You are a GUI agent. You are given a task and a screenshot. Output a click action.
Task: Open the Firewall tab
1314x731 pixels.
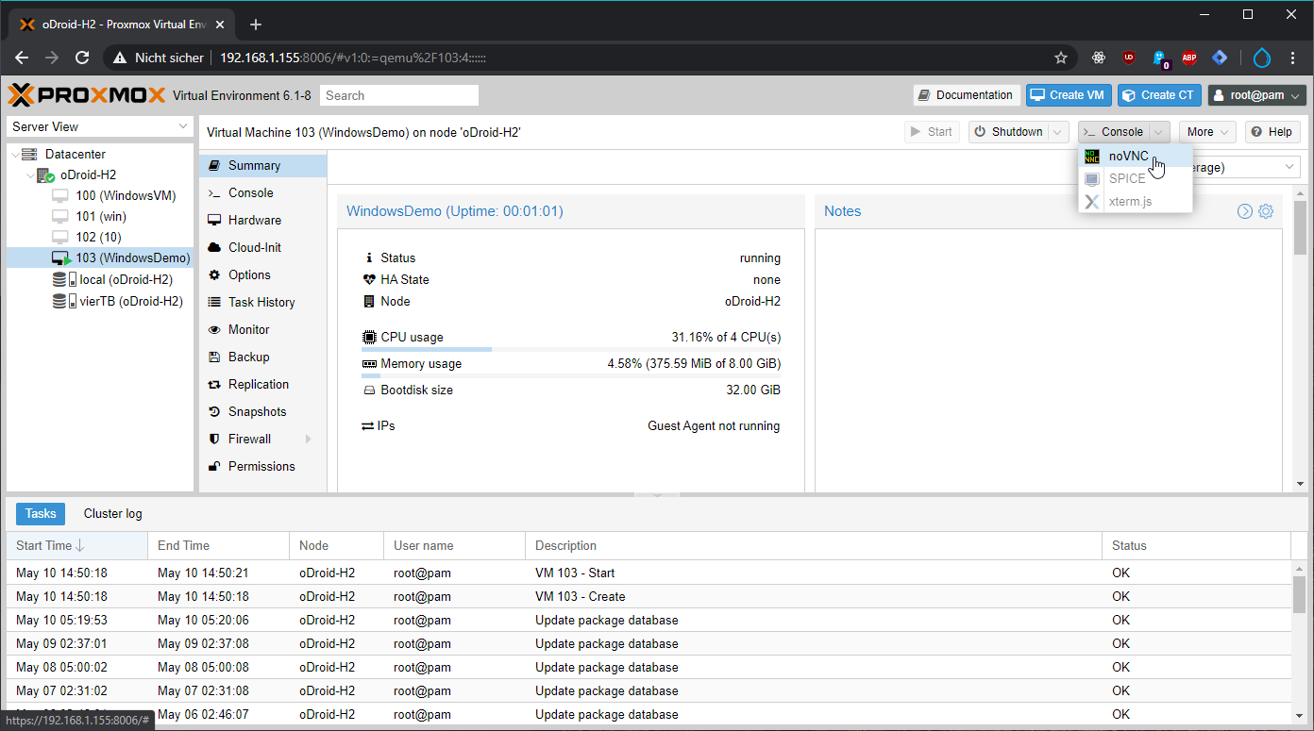pyautogui.click(x=262, y=439)
